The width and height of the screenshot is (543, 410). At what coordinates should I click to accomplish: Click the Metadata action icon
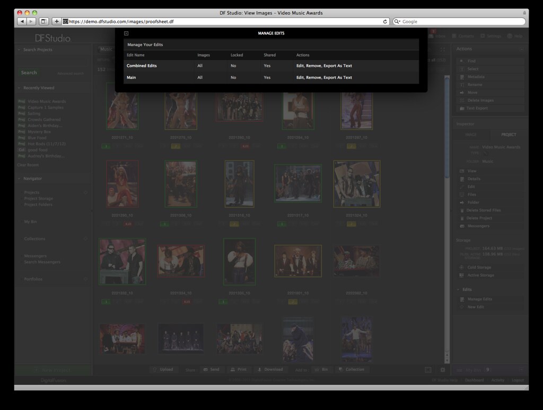click(x=462, y=77)
